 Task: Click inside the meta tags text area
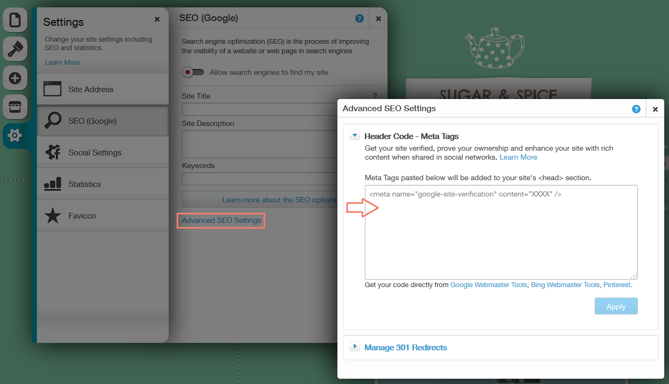(501, 232)
